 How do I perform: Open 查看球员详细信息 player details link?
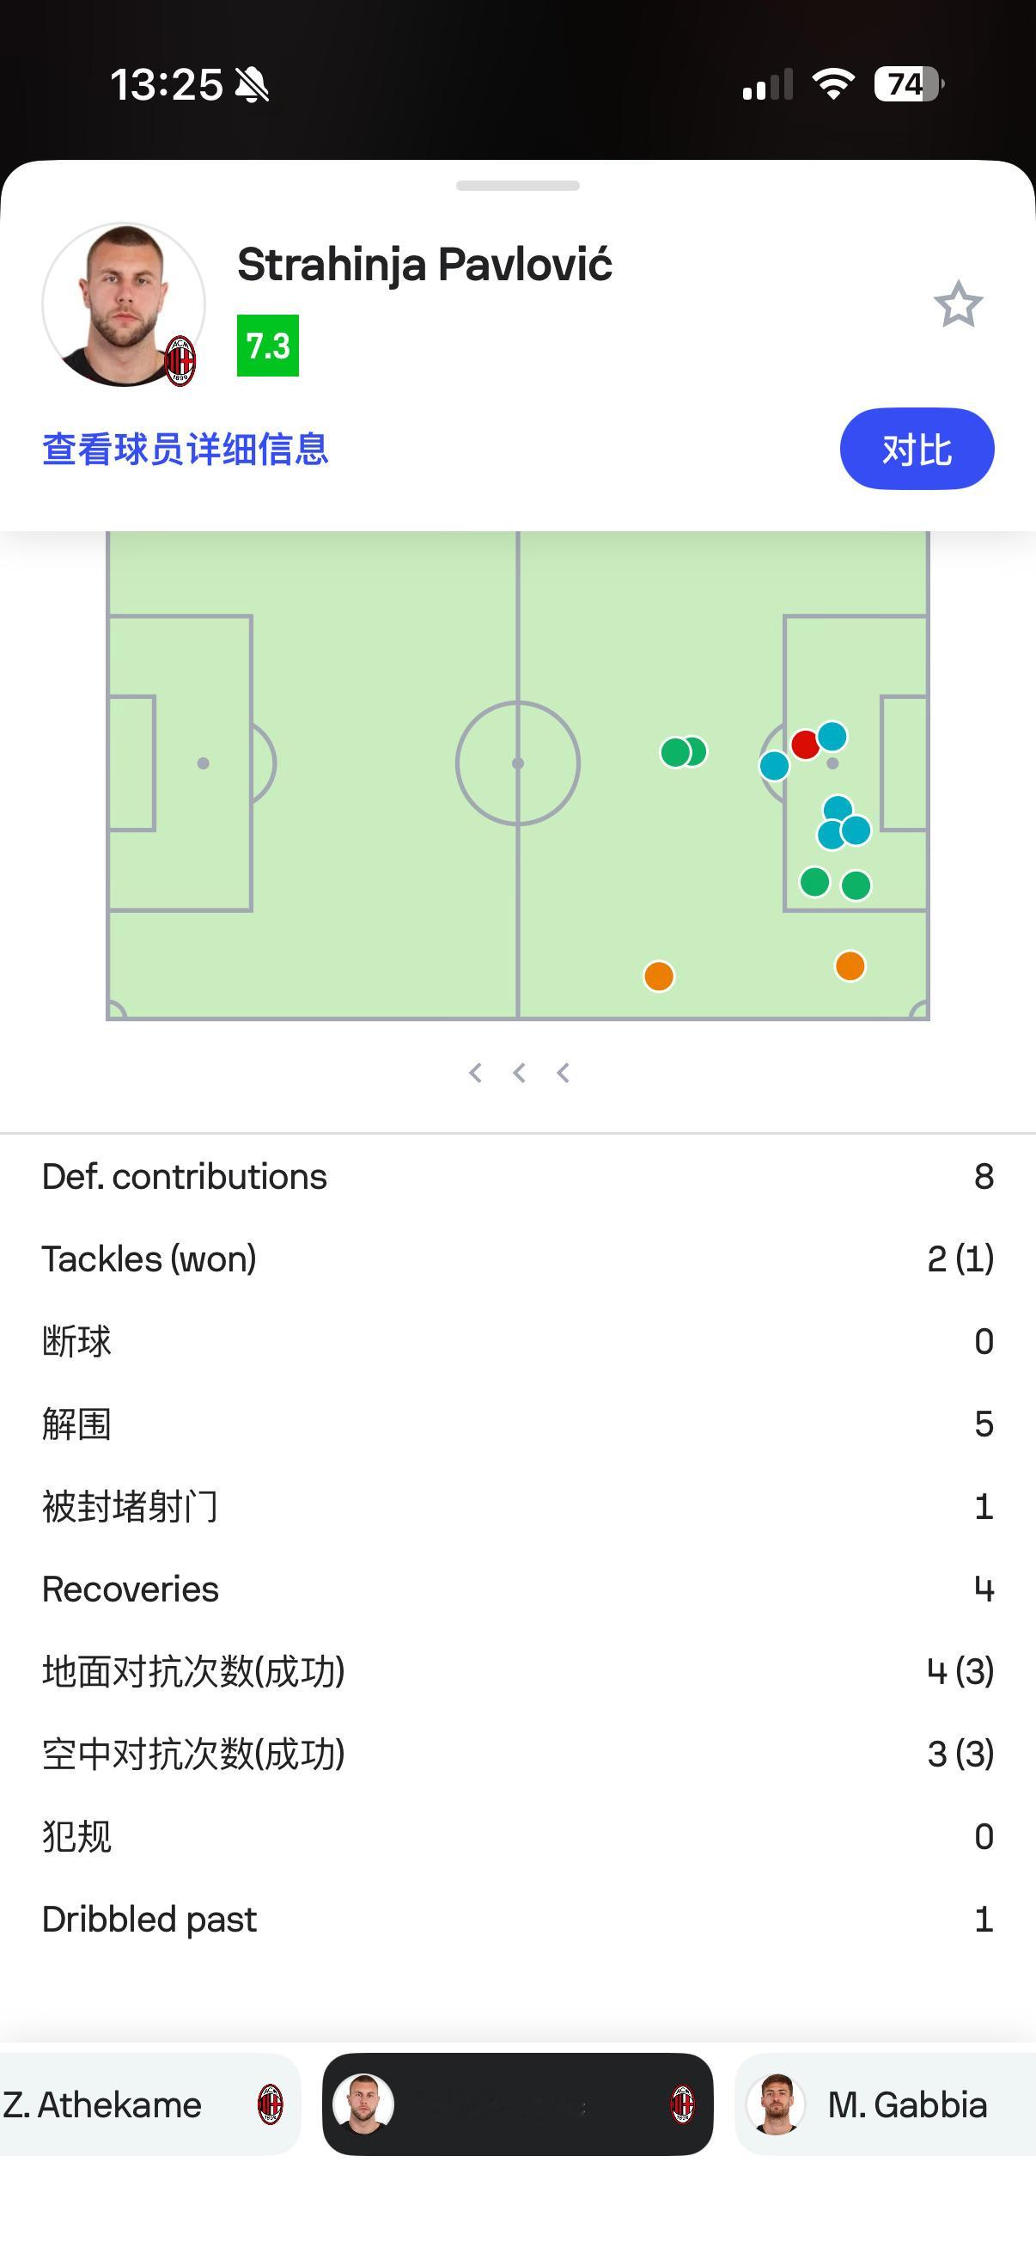[x=186, y=449]
